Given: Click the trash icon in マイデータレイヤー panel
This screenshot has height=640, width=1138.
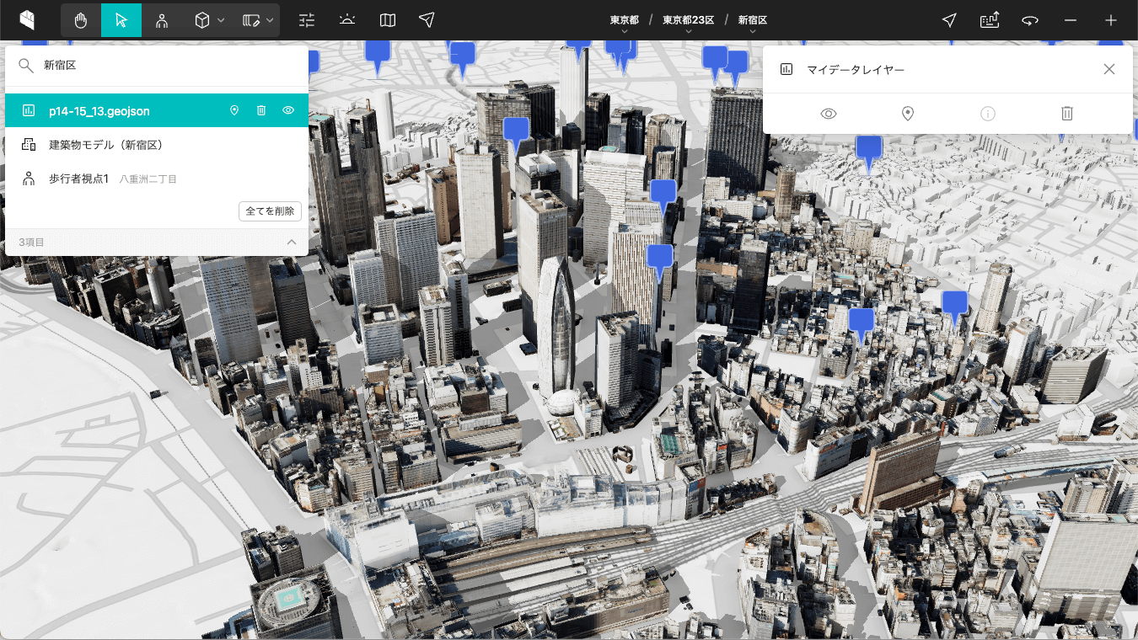Looking at the screenshot, I should pos(1067,114).
